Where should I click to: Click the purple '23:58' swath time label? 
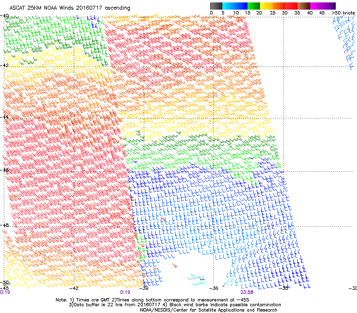pyautogui.click(x=247, y=292)
